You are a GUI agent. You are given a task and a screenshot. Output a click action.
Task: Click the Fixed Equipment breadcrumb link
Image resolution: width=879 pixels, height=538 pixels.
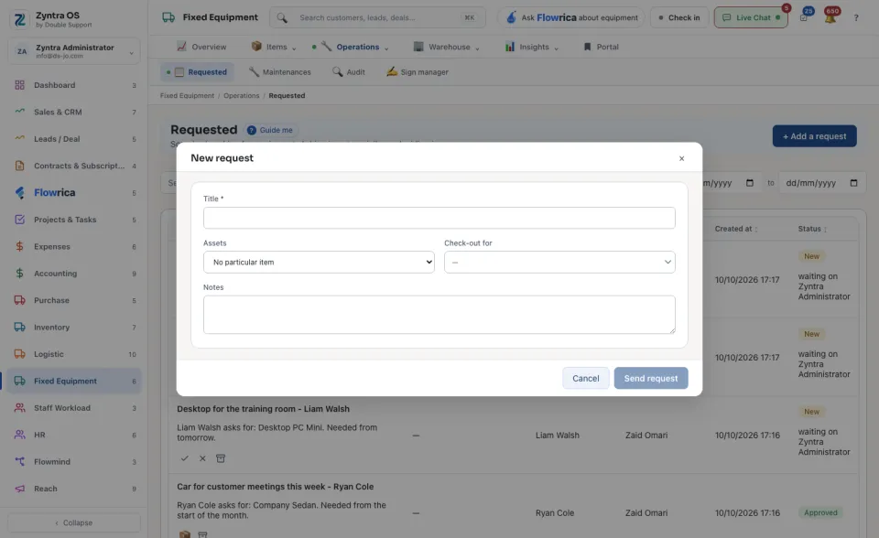coord(187,96)
